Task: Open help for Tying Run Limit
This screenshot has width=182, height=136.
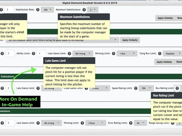Action: point(160,54)
